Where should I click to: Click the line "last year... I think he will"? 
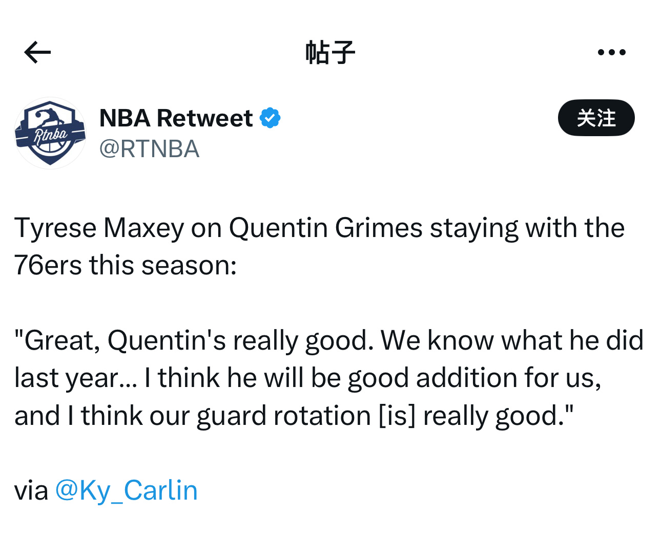coord(307,378)
